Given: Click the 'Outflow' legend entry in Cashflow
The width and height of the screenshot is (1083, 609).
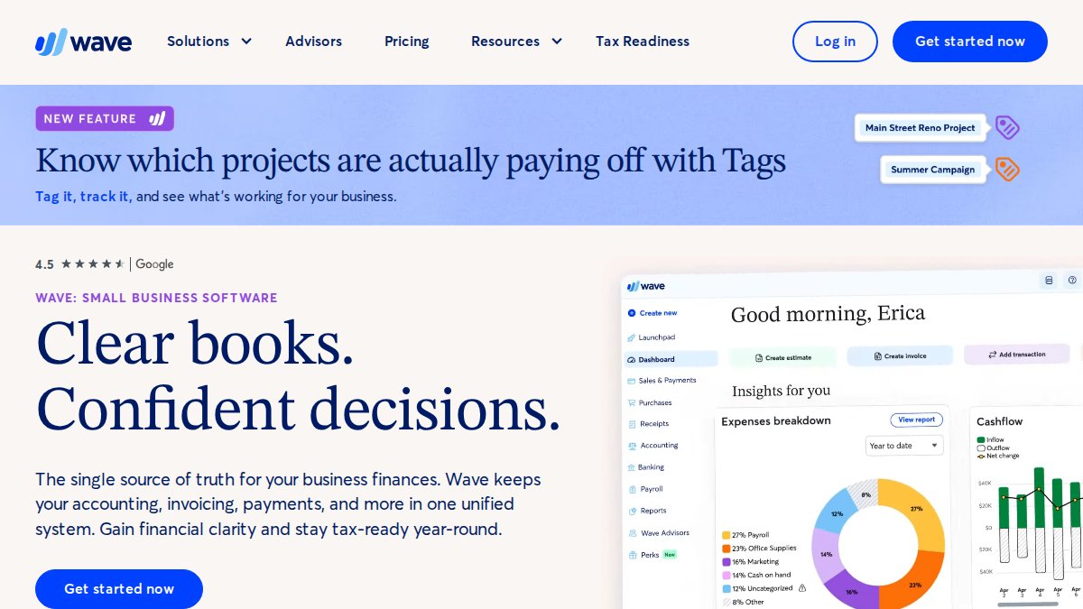Looking at the screenshot, I should pos(993,448).
